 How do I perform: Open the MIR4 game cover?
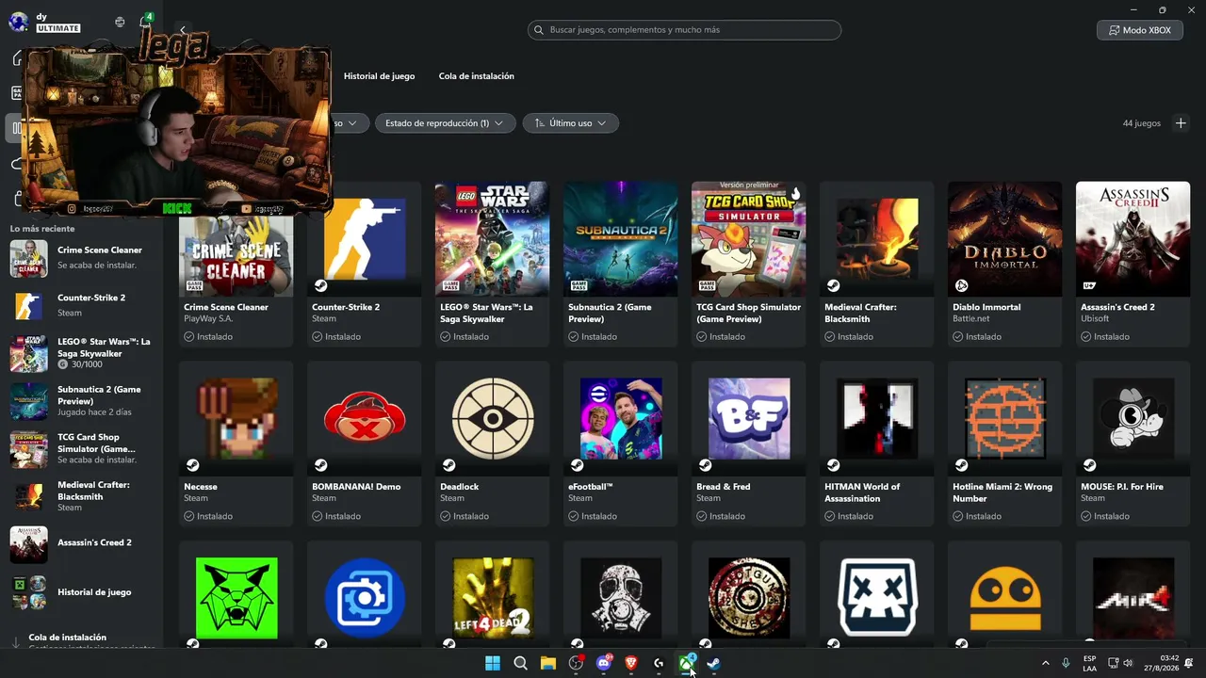(1133, 597)
